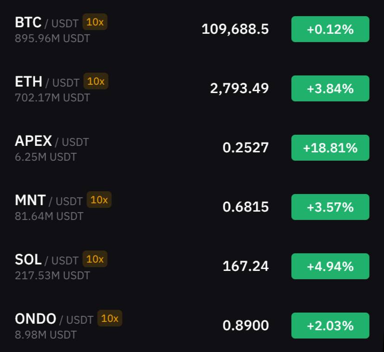Click the SOL 10x leverage badge
This screenshot has height=352, width=384.
[95, 259]
